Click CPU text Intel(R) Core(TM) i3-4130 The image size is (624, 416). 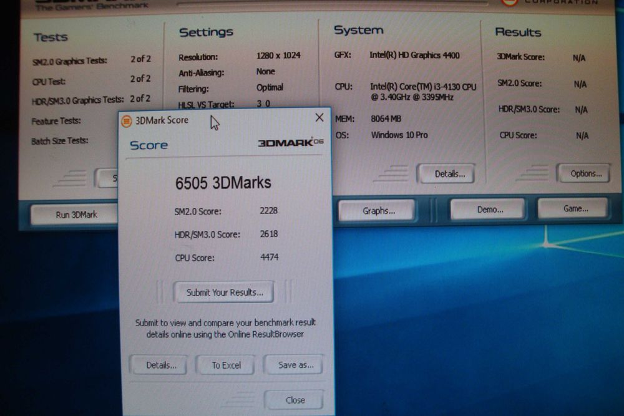point(423,92)
